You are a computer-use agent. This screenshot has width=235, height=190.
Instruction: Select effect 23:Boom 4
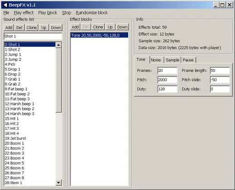point(30,158)
